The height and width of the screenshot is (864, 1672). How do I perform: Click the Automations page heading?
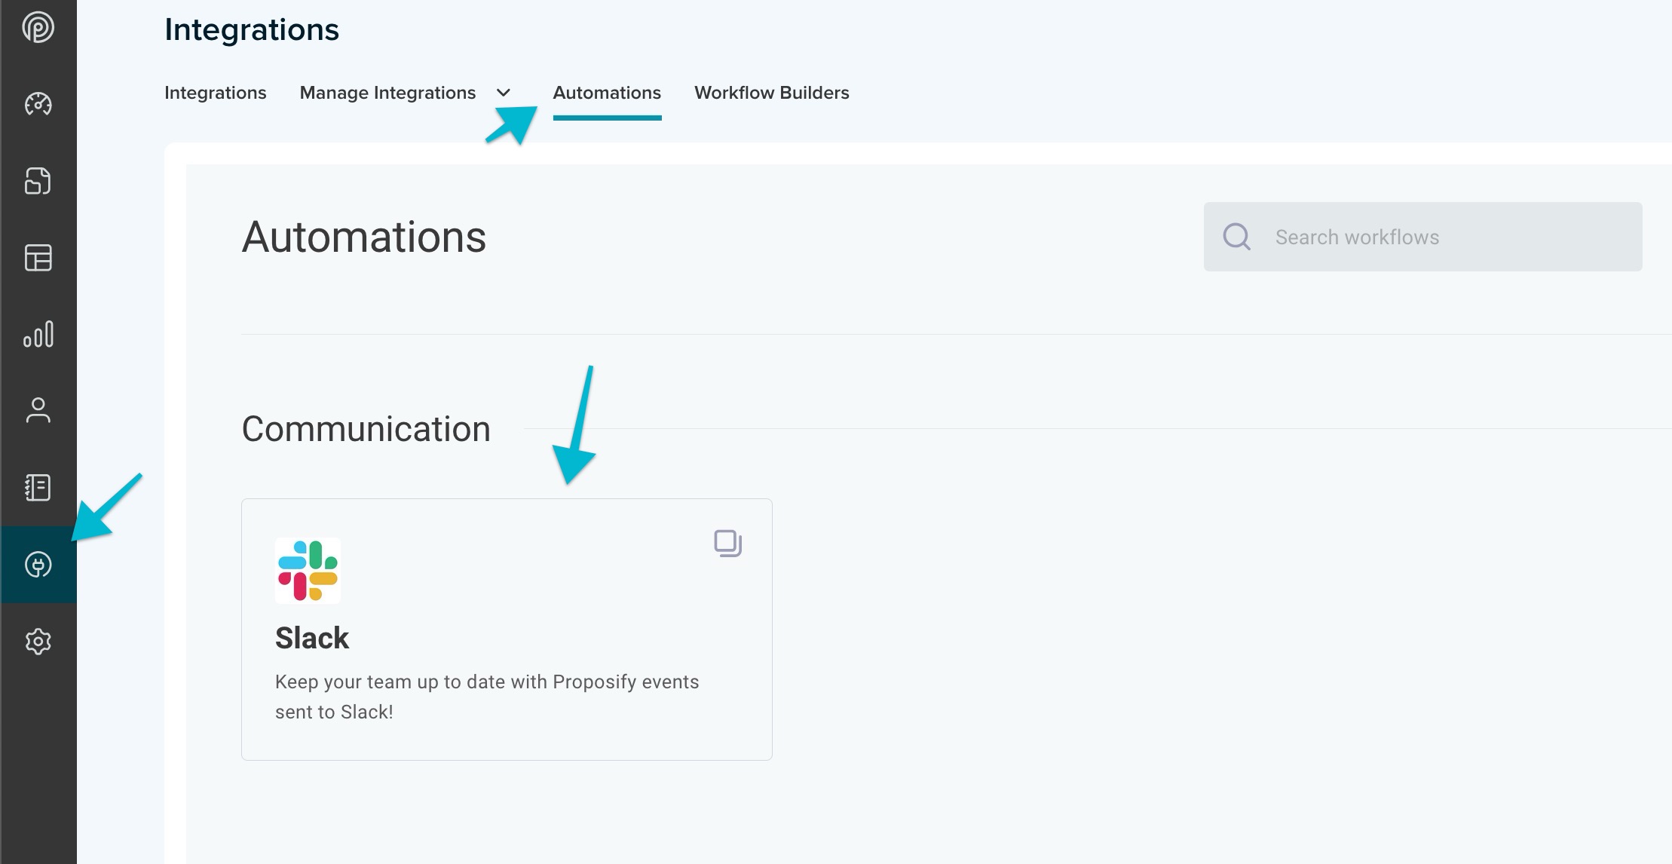click(364, 237)
